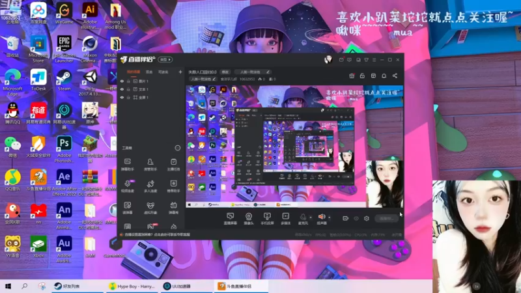Open the 房管助手 tool

point(150,165)
